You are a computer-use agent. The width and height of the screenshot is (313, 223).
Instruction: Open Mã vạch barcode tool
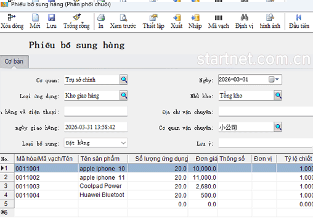[219, 18]
